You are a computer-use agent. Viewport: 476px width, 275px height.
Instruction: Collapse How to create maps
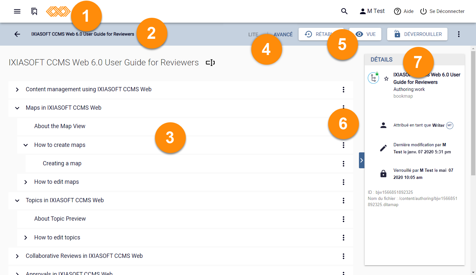26,145
